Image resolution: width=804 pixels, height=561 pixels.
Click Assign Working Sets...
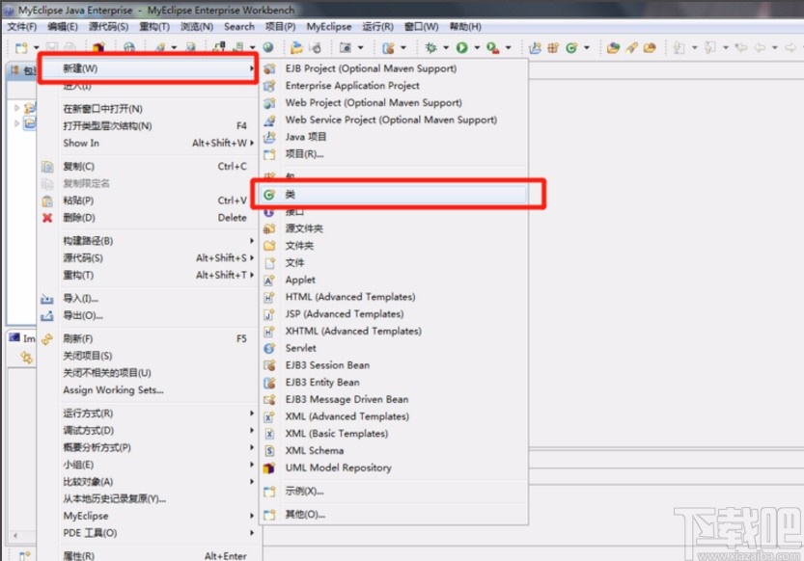[x=148, y=390]
